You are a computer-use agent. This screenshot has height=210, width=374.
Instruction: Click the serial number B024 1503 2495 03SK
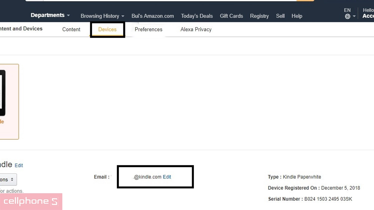tap(328, 199)
